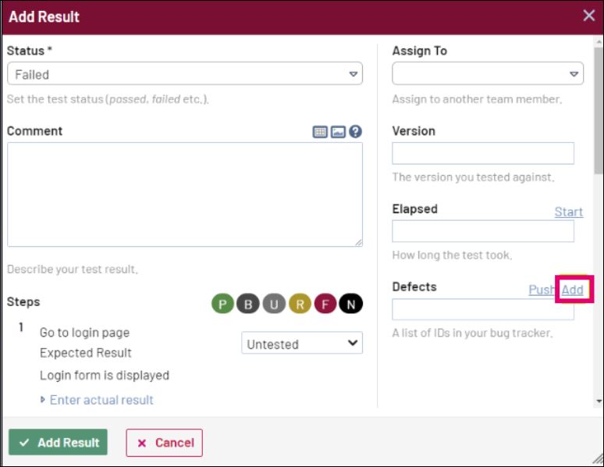Set all steps Blocked with dark B circle
The height and width of the screenshot is (467, 604).
[248, 304]
